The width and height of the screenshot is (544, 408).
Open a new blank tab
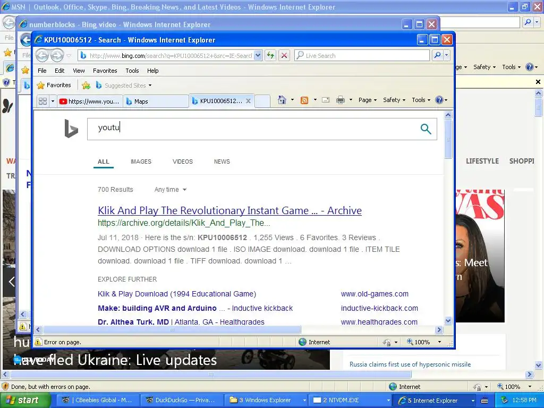tap(262, 101)
